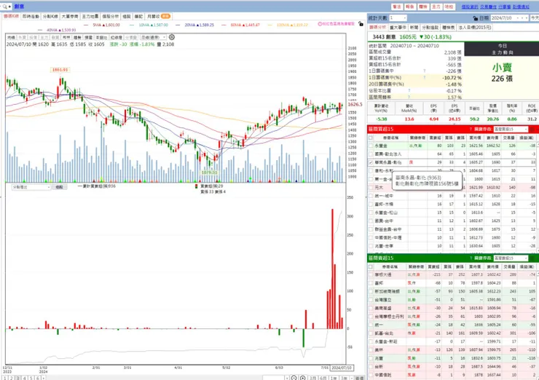This screenshot has width=539, height=380.
Task: Click the 3月 range button
Action: coord(312,378)
